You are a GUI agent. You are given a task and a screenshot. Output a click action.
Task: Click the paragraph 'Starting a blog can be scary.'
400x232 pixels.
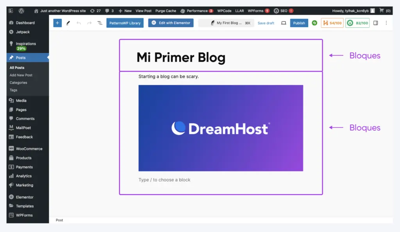coord(169,76)
